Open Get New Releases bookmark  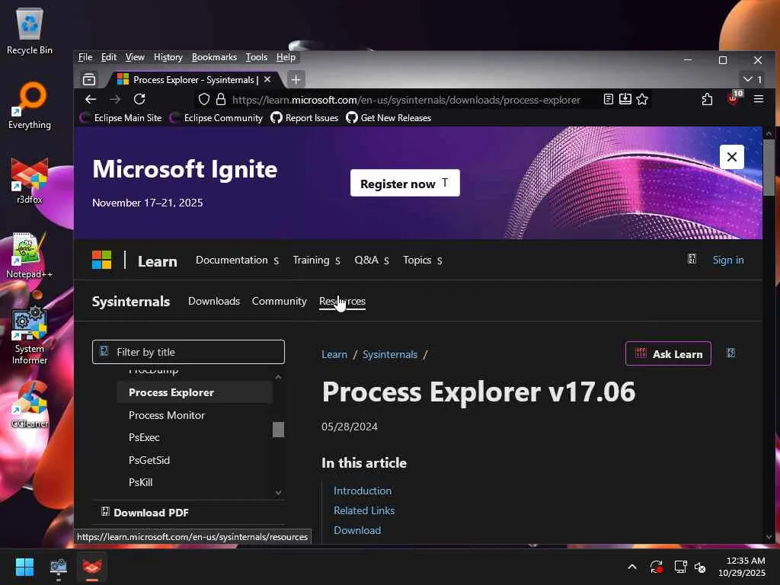[388, 118]
